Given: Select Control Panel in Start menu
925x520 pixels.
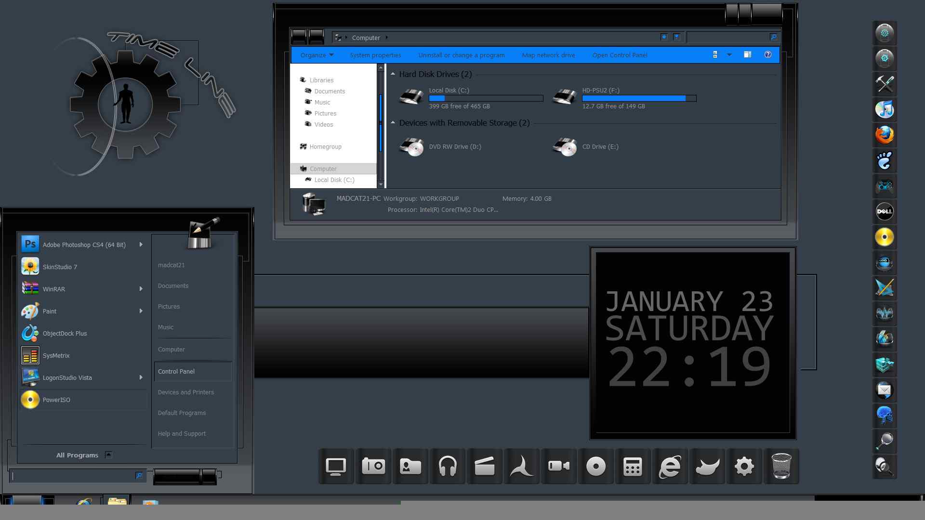Looking at the screenshot, I should [193, 371].
